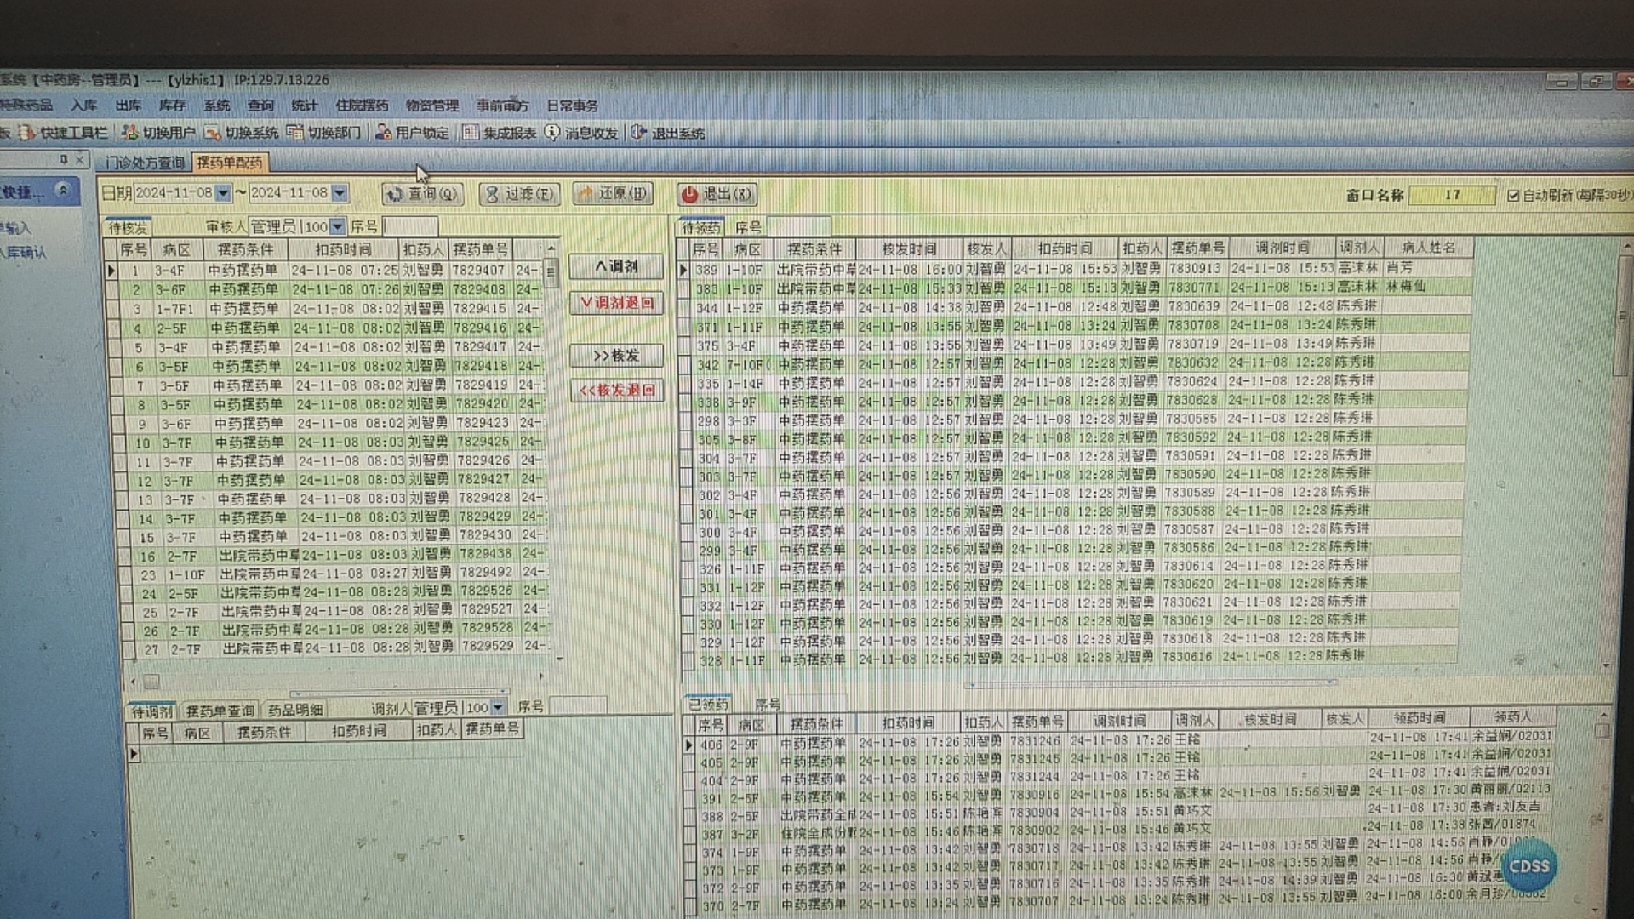Click the >>核发 dispense button
Viewport: 1634px width, 919px height.
pos(616,356)
